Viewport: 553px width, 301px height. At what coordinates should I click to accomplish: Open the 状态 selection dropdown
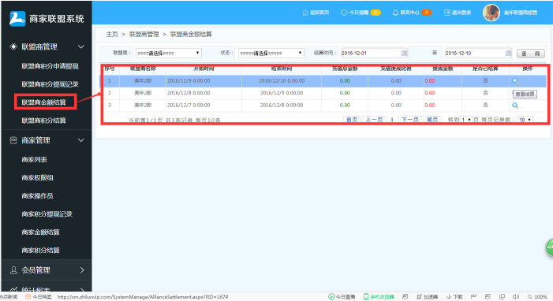[x=271, y=54]
